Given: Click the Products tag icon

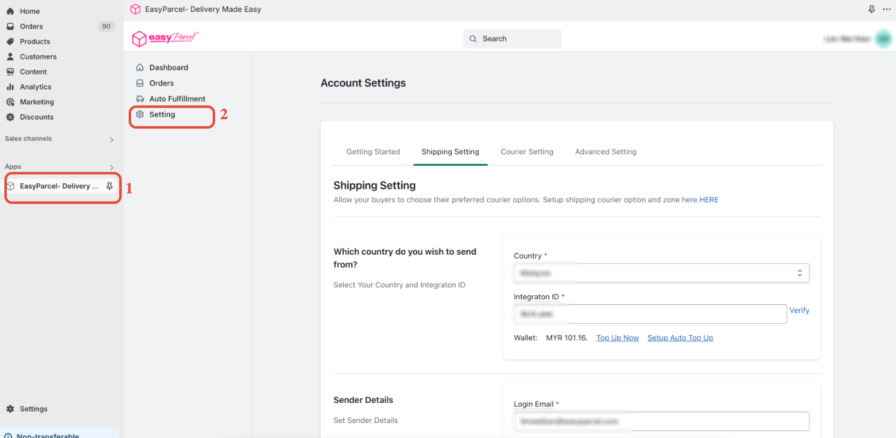Looking at the screenshot, I should pos(10,41).
